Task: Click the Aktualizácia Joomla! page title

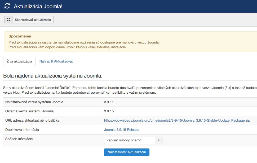Action: tap(38, 6)
